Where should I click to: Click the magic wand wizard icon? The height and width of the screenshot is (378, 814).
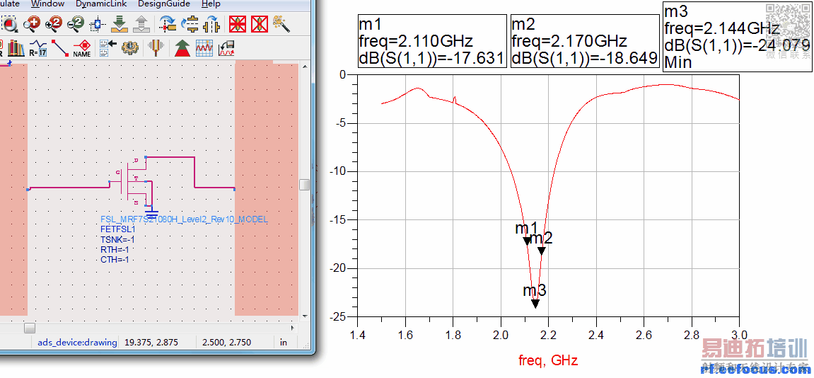pyautogui.click(x=281, y=23)
